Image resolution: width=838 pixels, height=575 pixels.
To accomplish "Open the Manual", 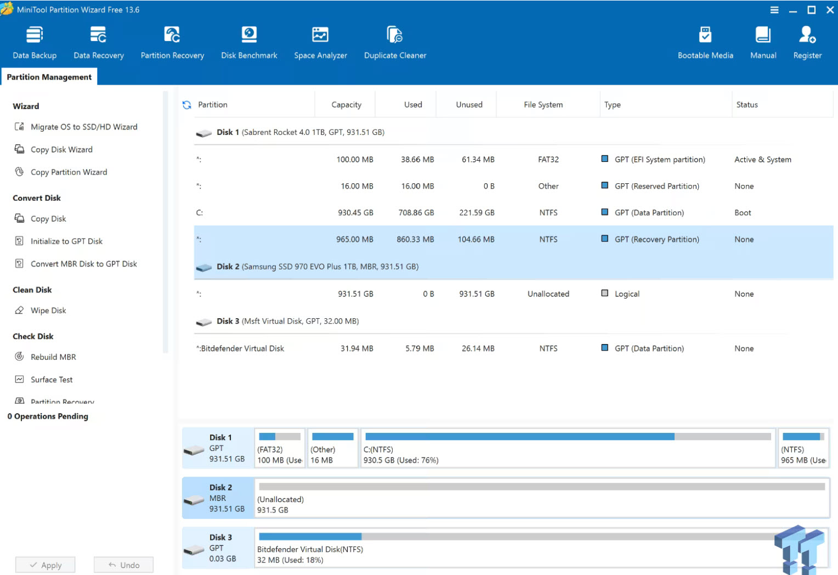I will (x=763, y=42).
